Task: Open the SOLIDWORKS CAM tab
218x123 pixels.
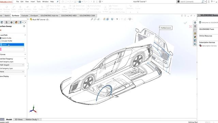Action: [x=87, y=16]
